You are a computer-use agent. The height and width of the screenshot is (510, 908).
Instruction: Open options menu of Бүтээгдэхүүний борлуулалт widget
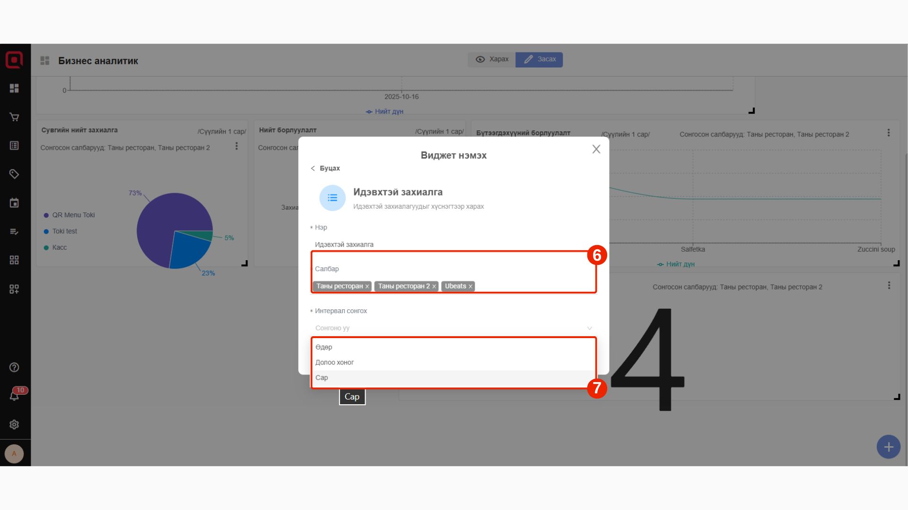(x=888, y=133)
